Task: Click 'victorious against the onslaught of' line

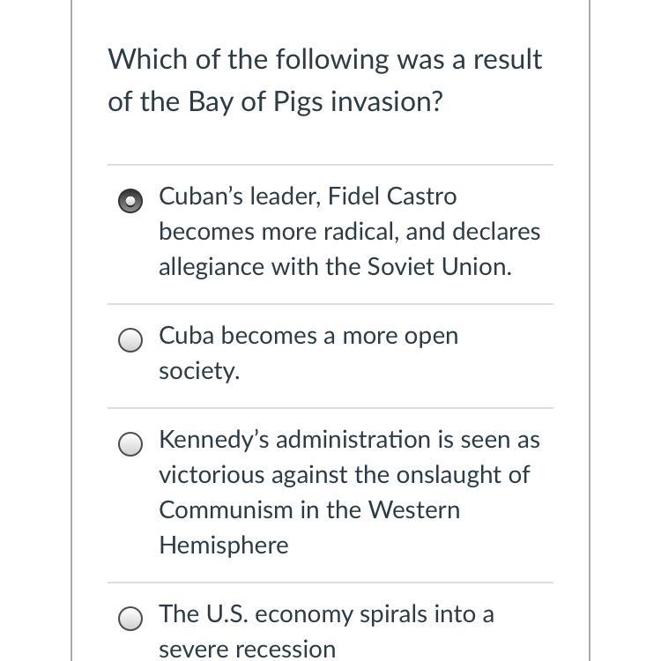Action: pyautogui.click(x=344, y=474)
